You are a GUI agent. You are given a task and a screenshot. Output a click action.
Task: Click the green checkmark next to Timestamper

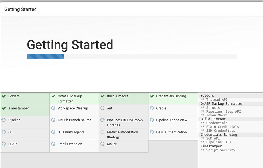[4, 108]
